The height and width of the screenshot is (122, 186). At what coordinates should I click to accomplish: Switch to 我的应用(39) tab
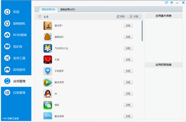coord(48,9)
